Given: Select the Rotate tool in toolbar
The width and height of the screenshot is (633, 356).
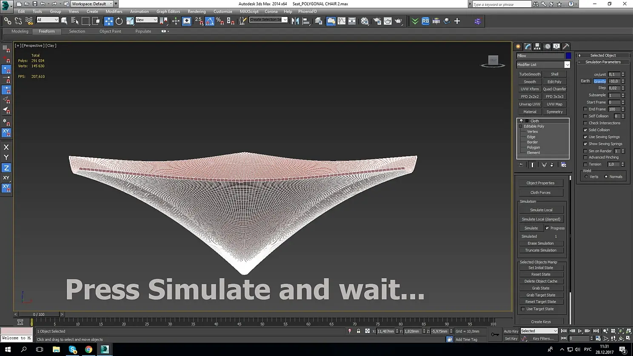Looking at the screenshot, I should click(x=119, y=21).
